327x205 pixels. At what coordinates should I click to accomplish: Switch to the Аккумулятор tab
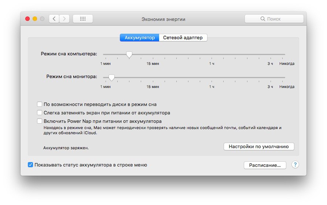140,38
